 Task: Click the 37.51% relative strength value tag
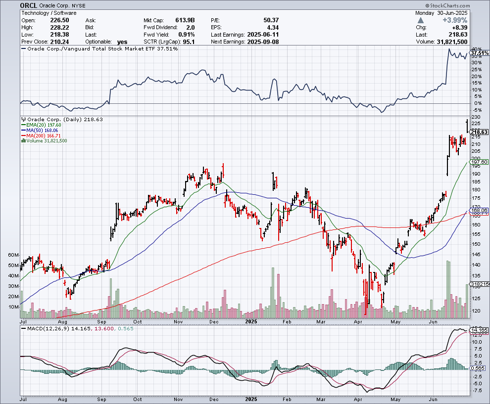pos(480,53)
